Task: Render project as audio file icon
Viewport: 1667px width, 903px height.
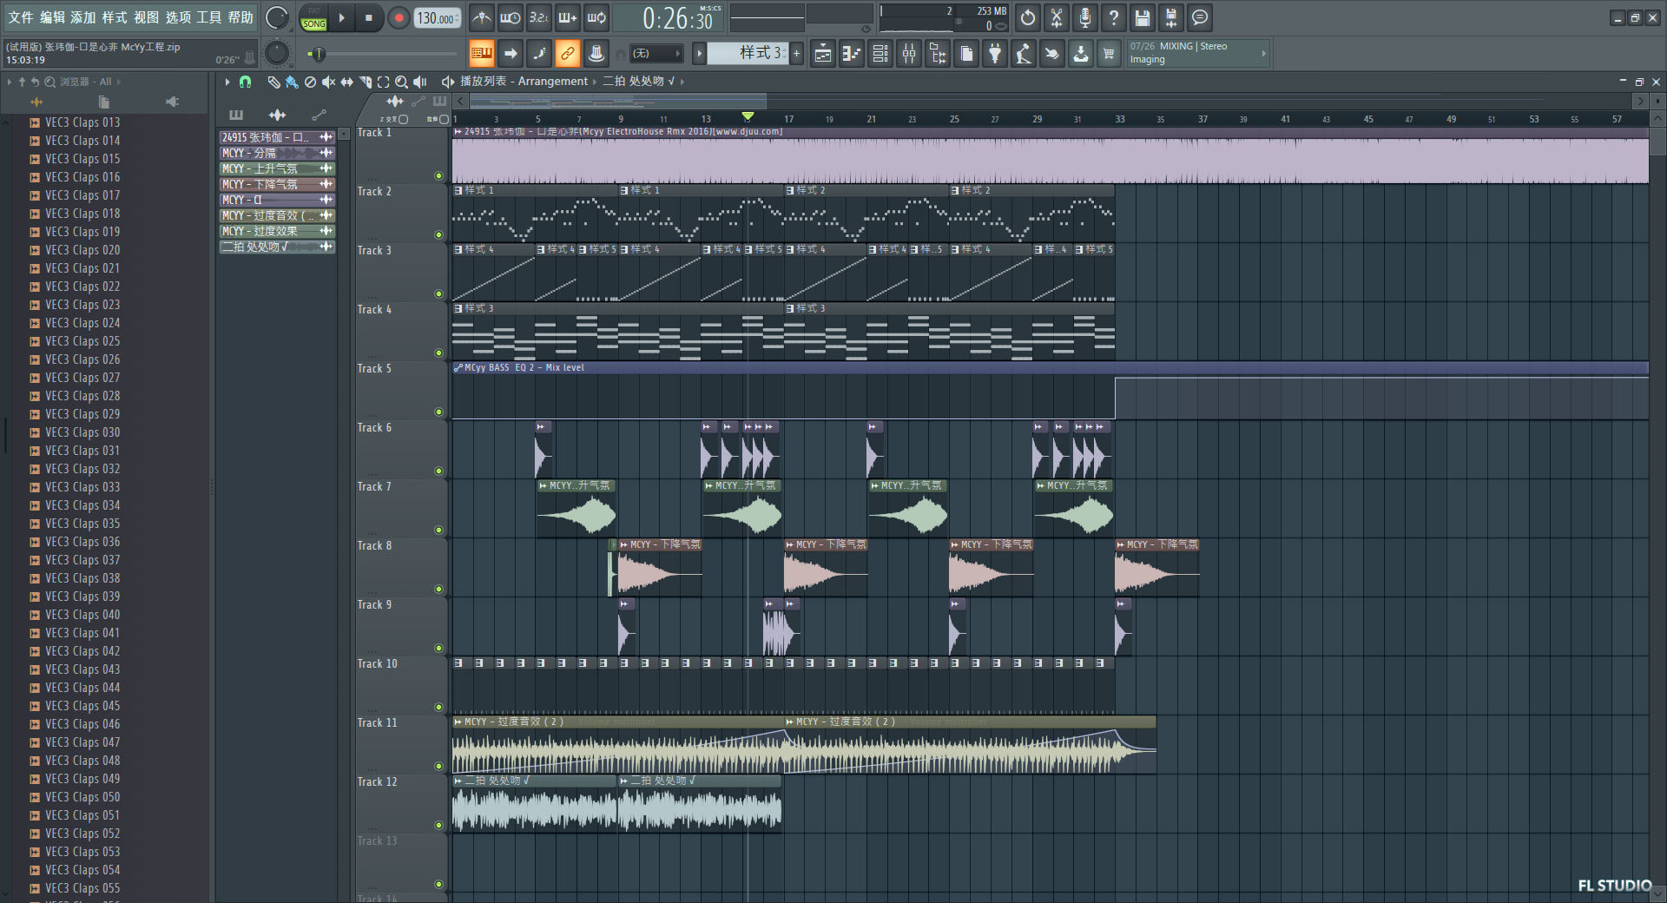Action: pyautogui.click(x=1171, y=17)
